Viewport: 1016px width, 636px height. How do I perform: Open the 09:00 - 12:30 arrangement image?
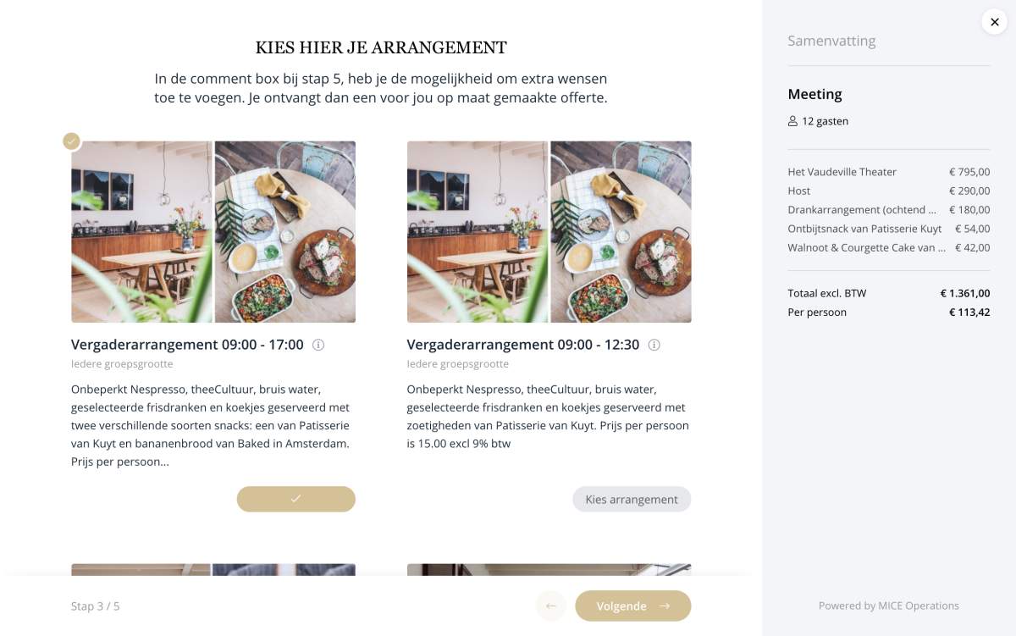click(x=549, y=231)
